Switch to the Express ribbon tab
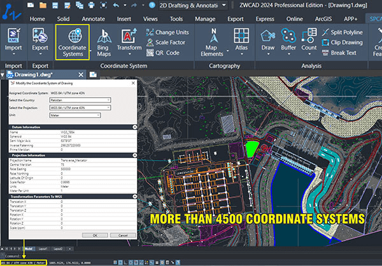 point(265,19)
